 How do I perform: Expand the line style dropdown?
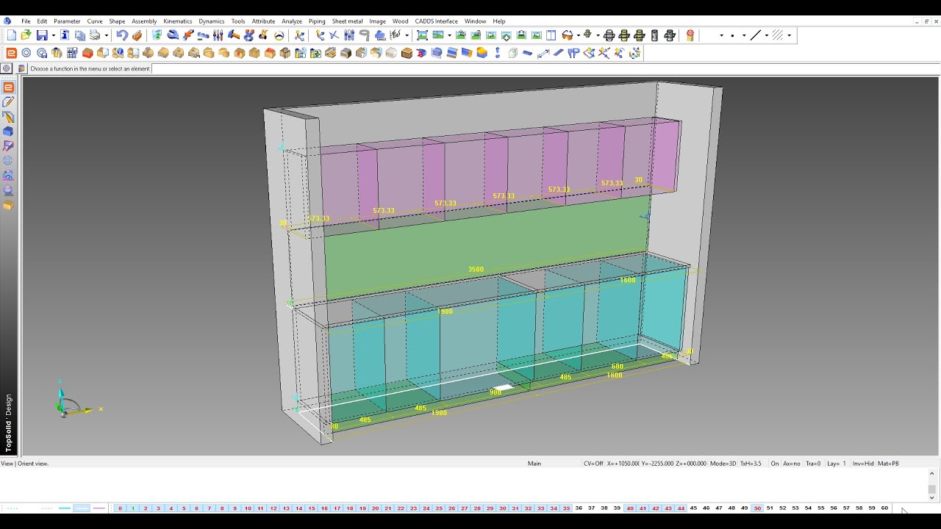coord(767,35)
